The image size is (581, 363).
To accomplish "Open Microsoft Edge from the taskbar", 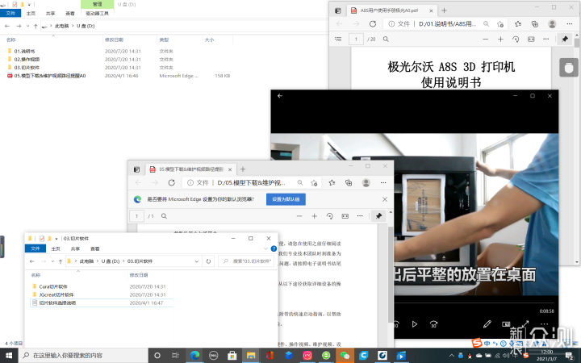I will (x=194, y=356).
